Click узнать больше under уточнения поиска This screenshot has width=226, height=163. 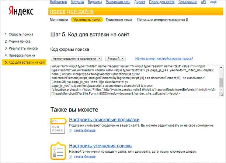pos(85,156)
